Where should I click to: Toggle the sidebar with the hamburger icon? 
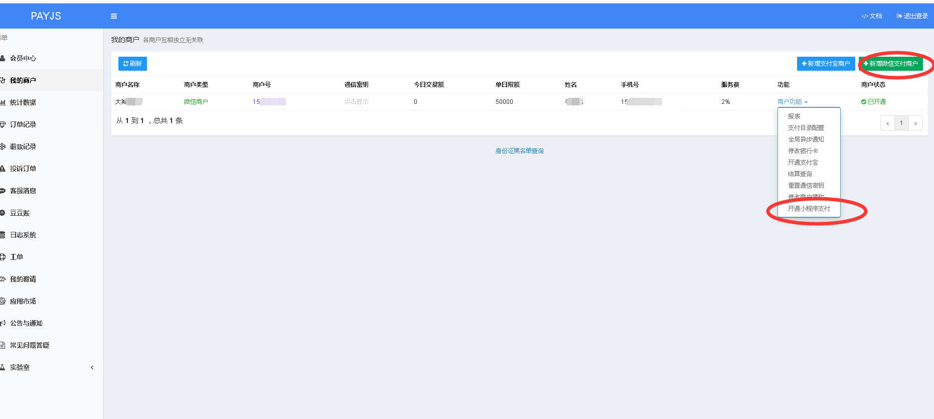click(x=114, y=16)
